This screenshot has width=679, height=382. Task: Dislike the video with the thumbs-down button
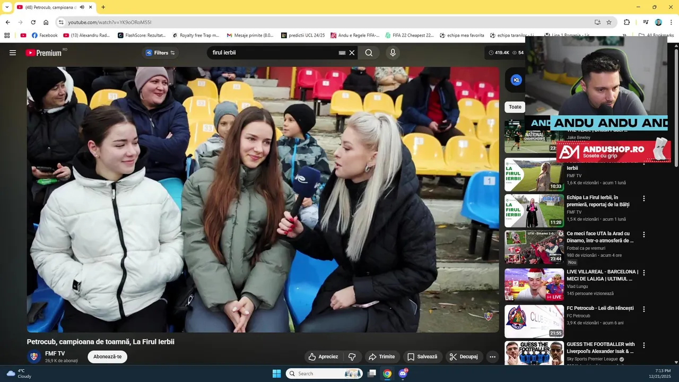(352, 357)
